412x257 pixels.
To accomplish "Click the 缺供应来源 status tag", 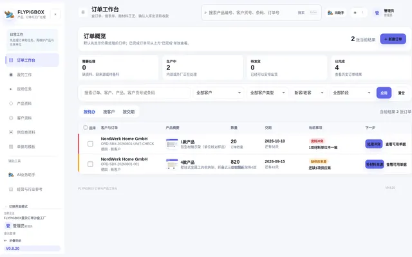I will click(x=319, y=161).
